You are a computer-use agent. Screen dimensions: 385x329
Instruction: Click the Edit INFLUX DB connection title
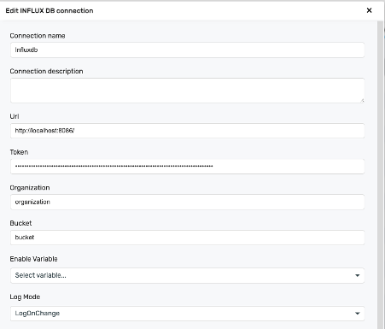tap(50, 10)
